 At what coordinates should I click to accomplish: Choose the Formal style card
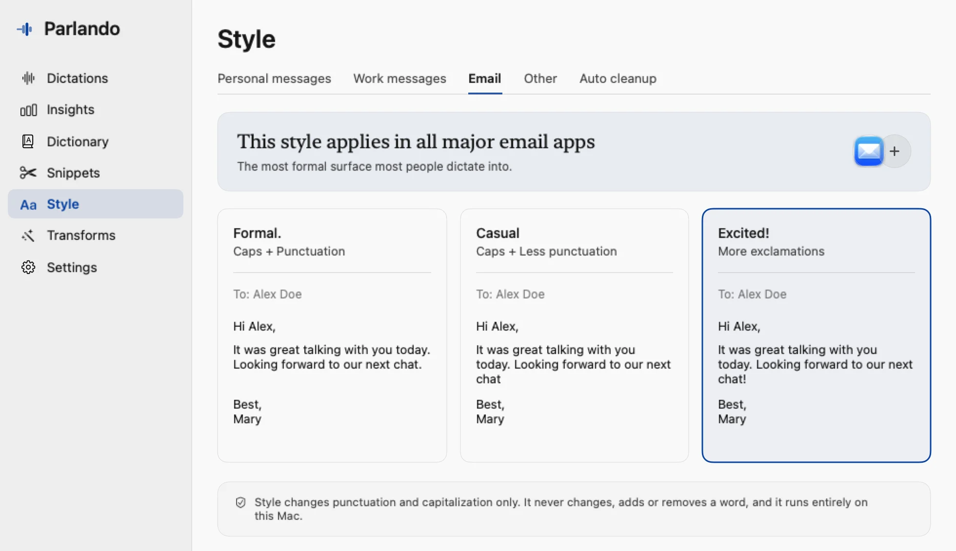332,335
